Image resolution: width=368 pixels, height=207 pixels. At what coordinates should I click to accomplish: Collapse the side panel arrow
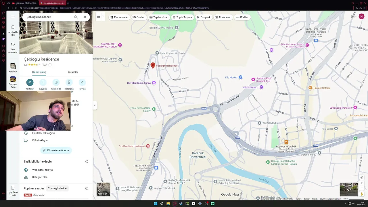pyautogui.click(x=95, y=106)
